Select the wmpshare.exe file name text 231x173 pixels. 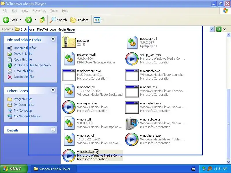click(x=150, y=136)
